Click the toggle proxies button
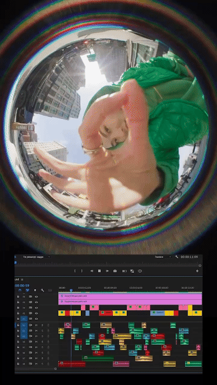This screenshot has width=217, height=385. coord(132,271)
